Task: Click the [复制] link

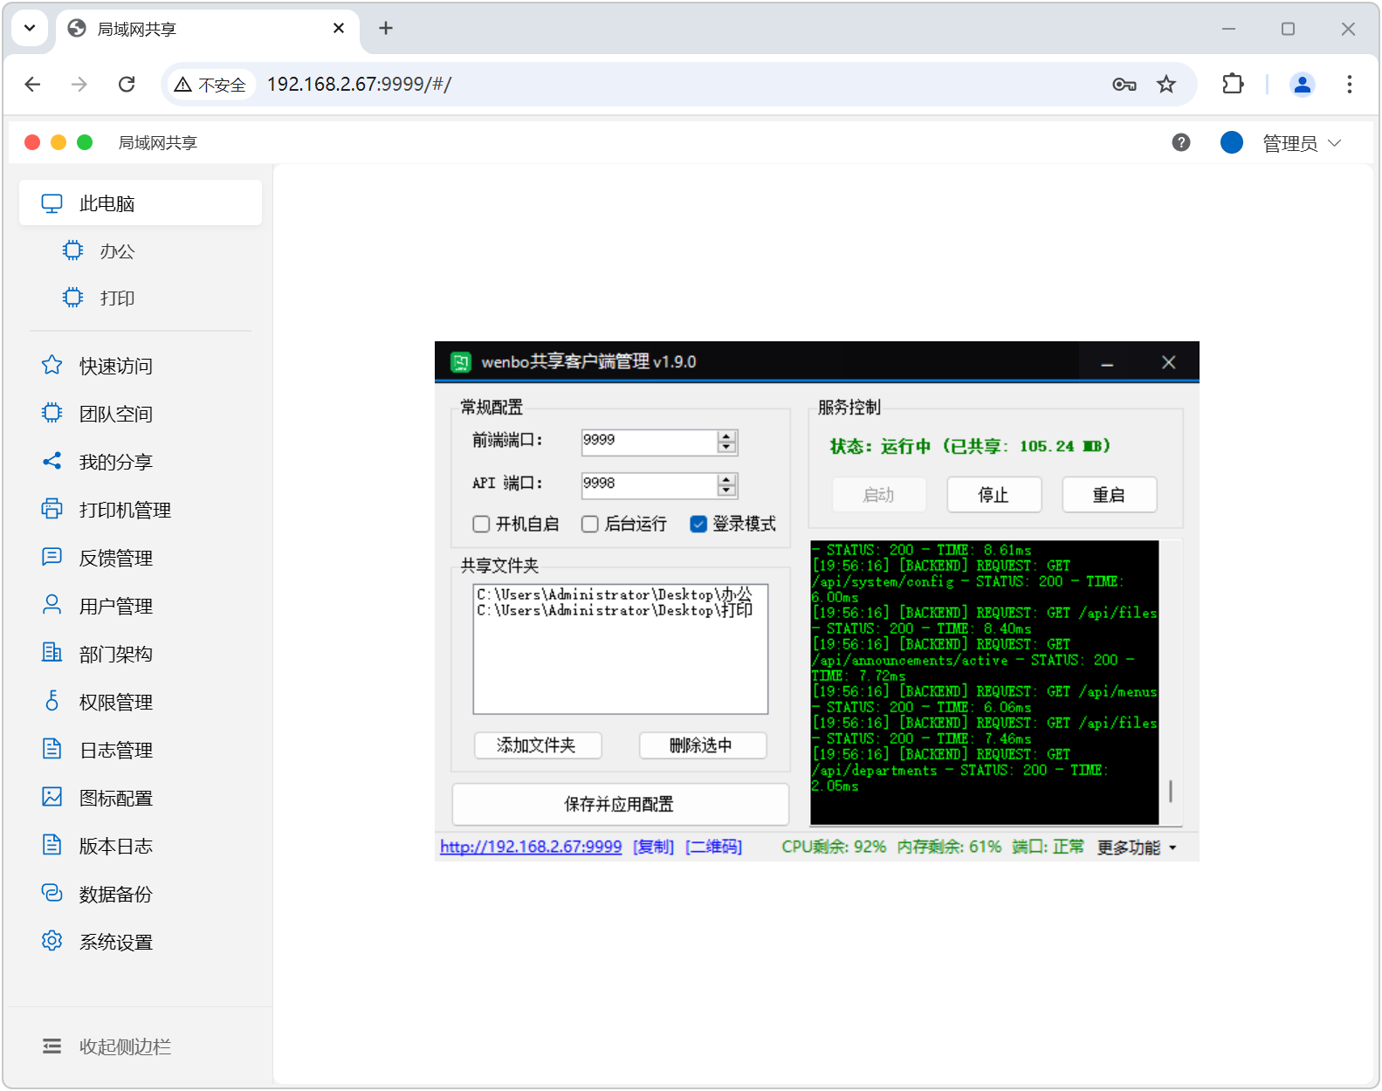Action: 654,847
